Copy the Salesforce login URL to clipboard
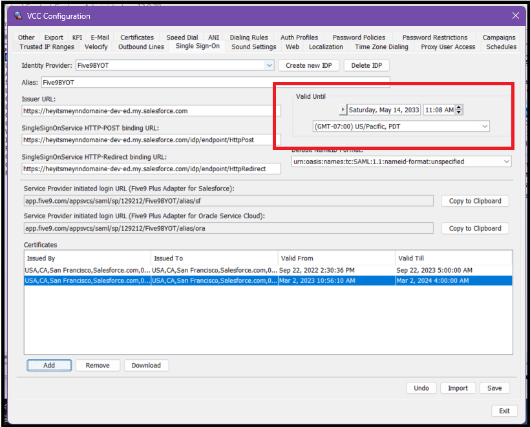The height and width of the screenshot is (427, 530). (x=475, y=201)
